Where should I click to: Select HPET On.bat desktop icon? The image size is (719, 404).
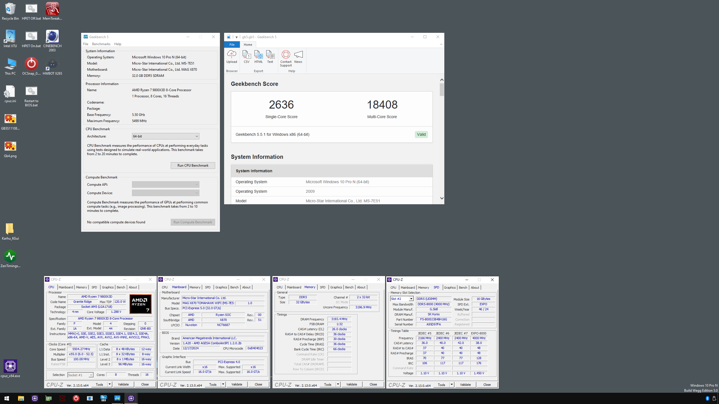pos(31,39)
